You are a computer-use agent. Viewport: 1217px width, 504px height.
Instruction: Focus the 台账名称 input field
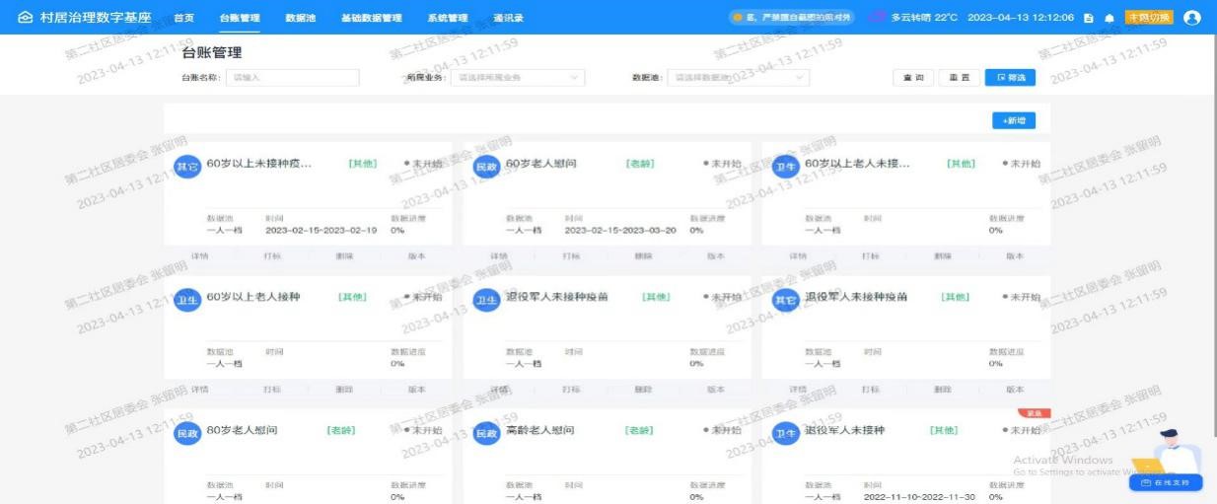[292, 78]
